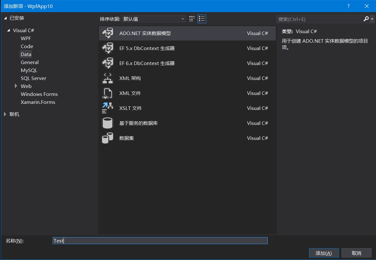Select the Data category
The width and height of the screenshot is (376, 260).
[26, 54]
